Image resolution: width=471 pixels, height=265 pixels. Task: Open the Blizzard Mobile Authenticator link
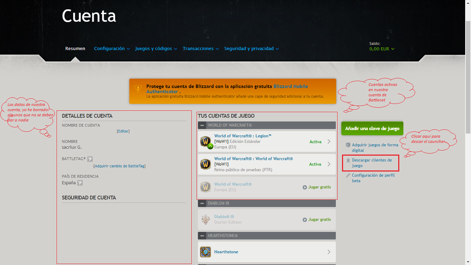coord(227,89)
